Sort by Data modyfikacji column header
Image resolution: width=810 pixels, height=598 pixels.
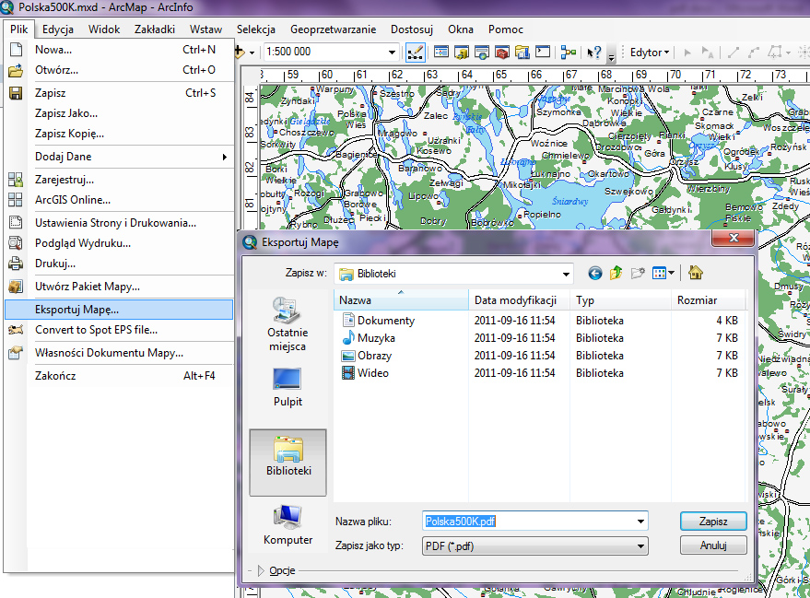[x=519, y=300]
